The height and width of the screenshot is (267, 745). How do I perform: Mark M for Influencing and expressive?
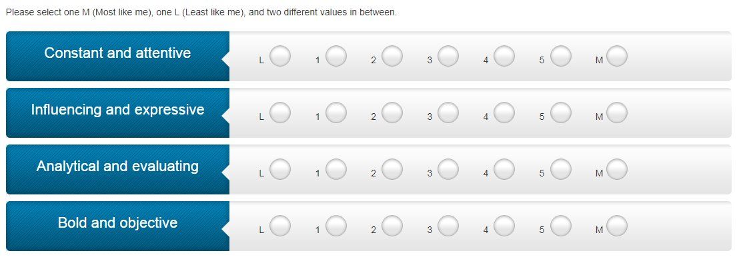point(617,113)
